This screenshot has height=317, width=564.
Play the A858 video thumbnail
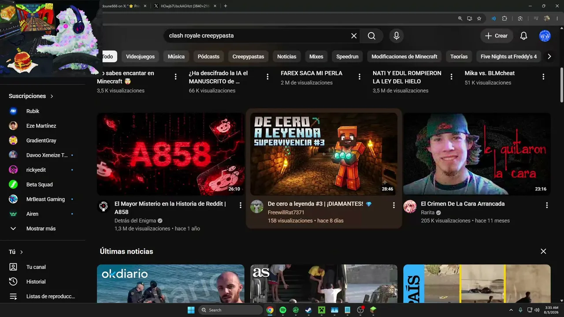pos(171,154)
